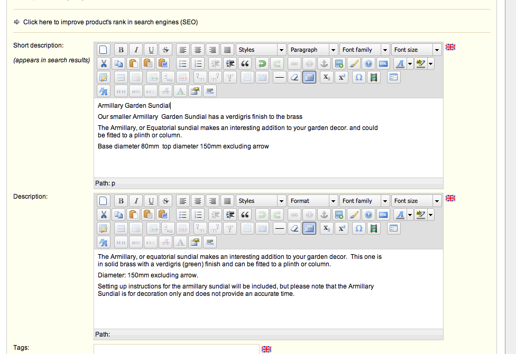Screen dimensions: 516x354
Task: Insert bullet list in Description editor
Action: (182, 215)
